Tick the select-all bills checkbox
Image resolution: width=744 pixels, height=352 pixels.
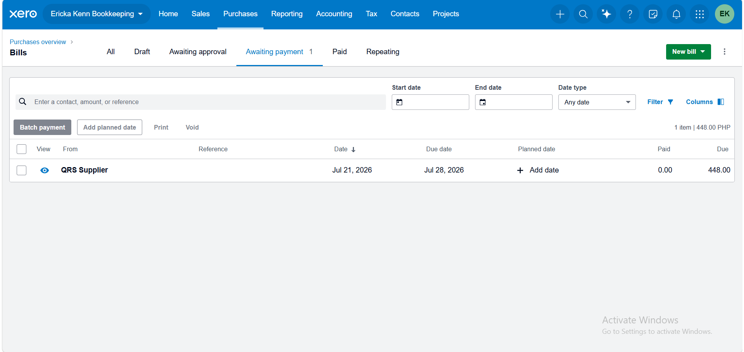(x=22, y=149)
